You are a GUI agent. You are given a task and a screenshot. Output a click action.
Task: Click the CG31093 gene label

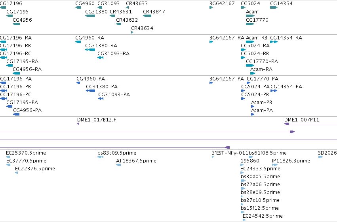(109, 4)
